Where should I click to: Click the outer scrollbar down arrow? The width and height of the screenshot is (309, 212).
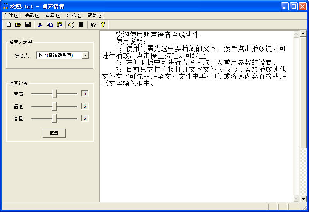click(x=303, y=199)
